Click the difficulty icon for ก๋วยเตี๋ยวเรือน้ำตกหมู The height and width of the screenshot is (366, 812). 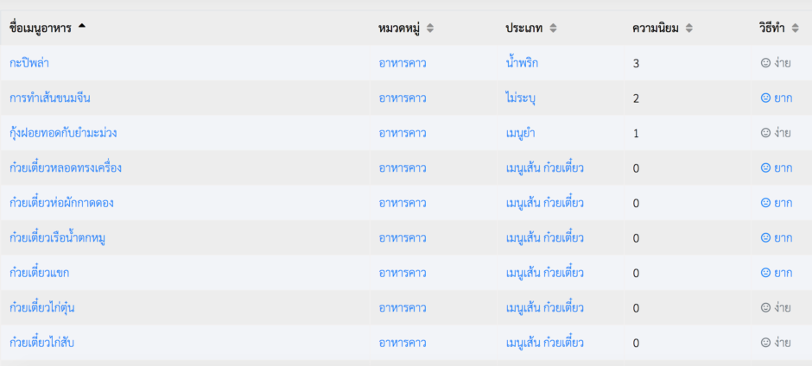point(764,237)
